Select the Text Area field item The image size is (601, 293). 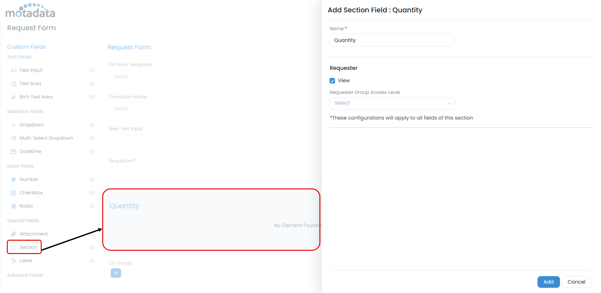point(30,84)
